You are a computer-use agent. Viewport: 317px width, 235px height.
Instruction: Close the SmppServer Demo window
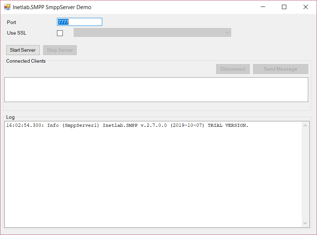(x=306, y=7)
